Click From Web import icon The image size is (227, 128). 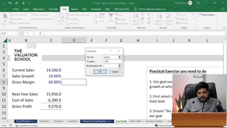tap(16, 19)
